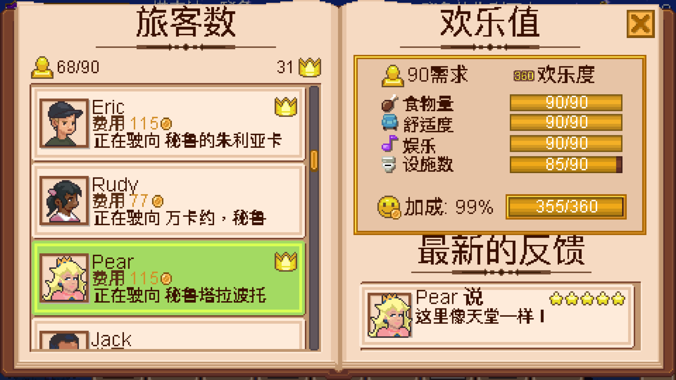Select the Jack passenger entry
This screenshot has width=676, height=380.
[169, 334]
